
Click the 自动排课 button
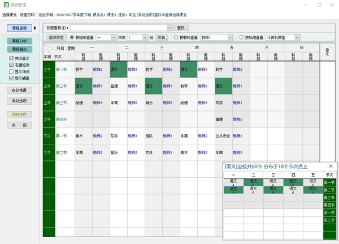coord(19,91)
